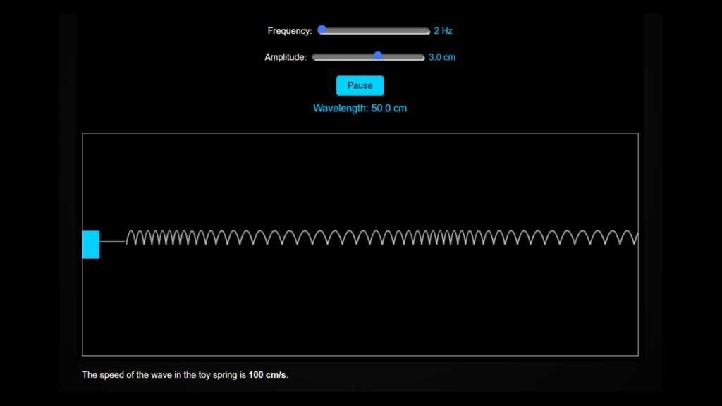
Task: Click inside the simulation canvas border
Action: tap(360, 310)
